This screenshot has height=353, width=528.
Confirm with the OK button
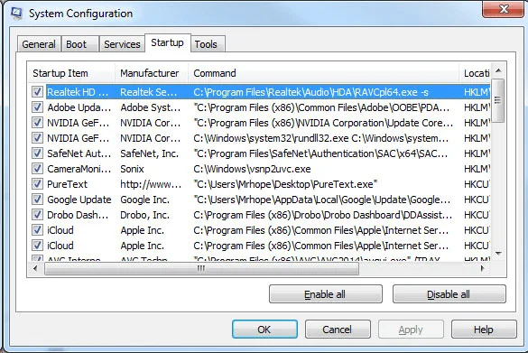point(264,330)
